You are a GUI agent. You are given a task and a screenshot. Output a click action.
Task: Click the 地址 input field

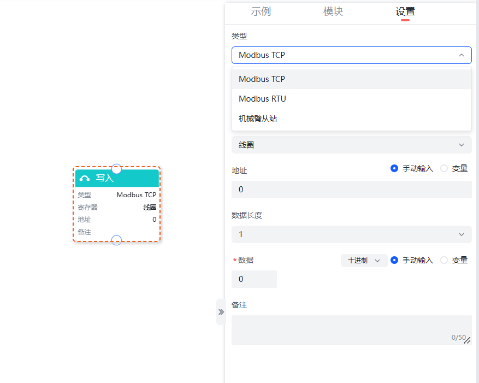coord(351,190)
